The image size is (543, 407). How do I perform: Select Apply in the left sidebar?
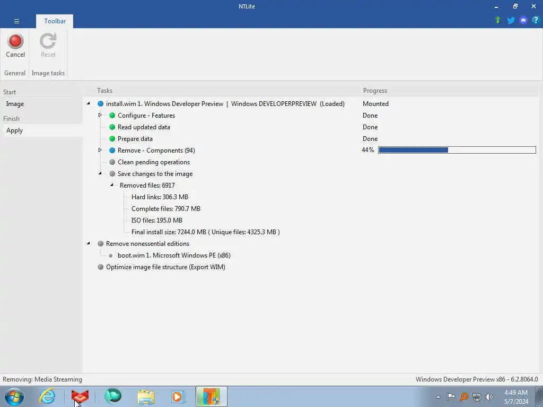coord(14,130)
